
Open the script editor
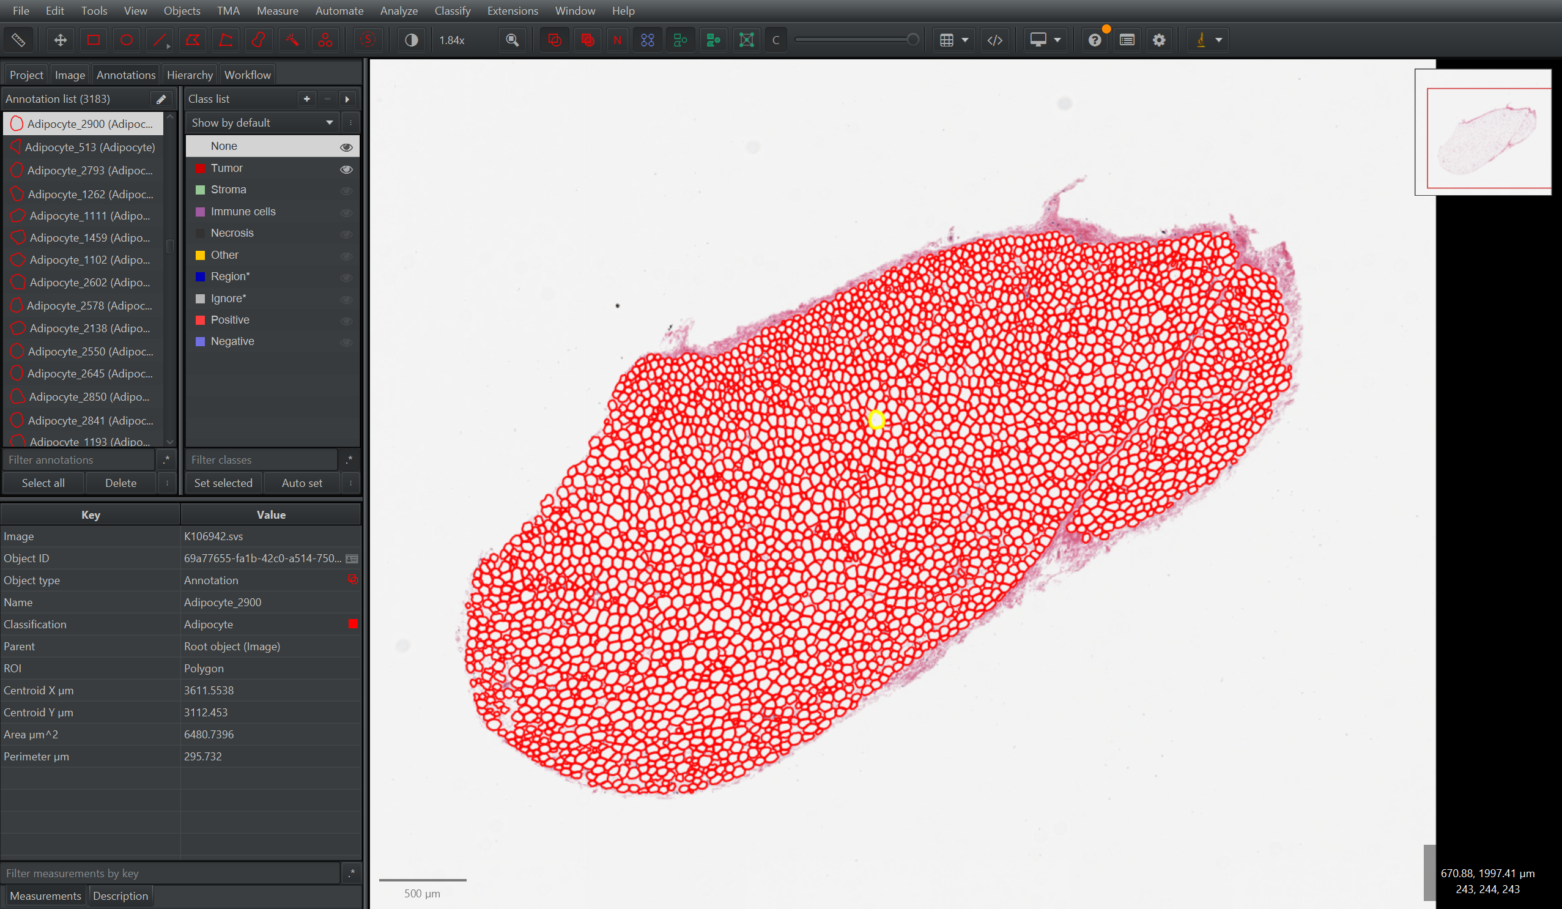click(x=995, y=40)
